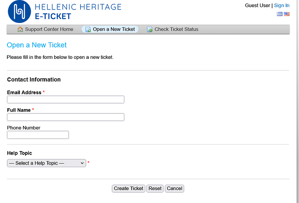This screenshot has height=203, width=299.
Task: Click the Create Ticket button
Action: (x=129, y=189)
